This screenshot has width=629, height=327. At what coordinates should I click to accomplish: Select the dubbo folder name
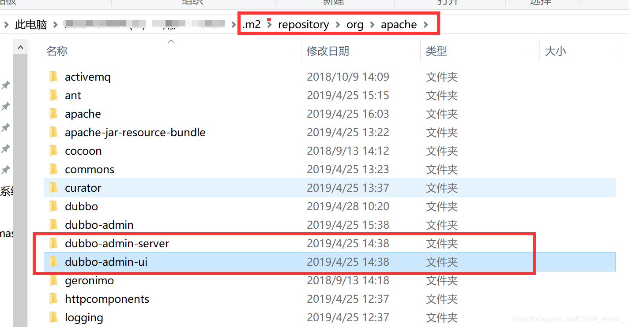click(81, 207)
